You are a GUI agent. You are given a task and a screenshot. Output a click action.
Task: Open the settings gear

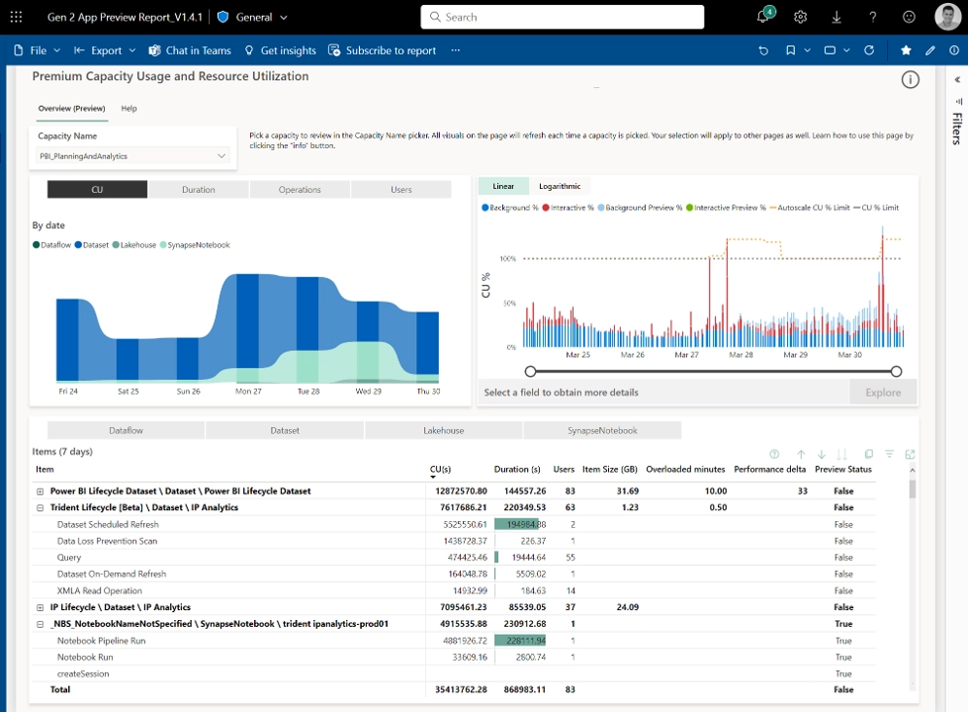click(800, 17)
